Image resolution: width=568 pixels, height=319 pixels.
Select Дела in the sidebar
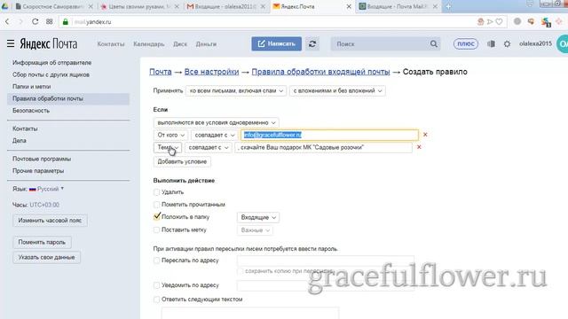click(x=20, y=140)
